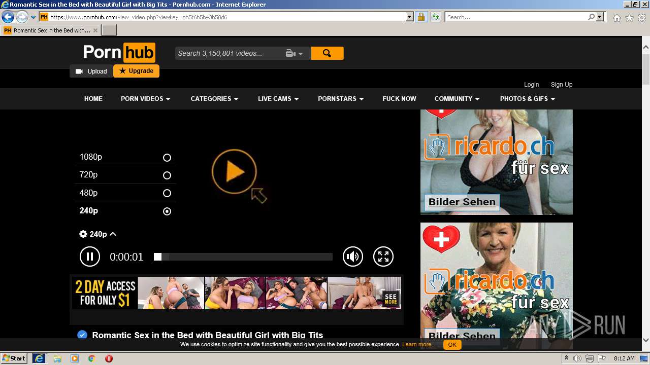Click Bilder Sehen on the top ricardo.ch ad
650x365 pixels.
click(x=462, y=202)
